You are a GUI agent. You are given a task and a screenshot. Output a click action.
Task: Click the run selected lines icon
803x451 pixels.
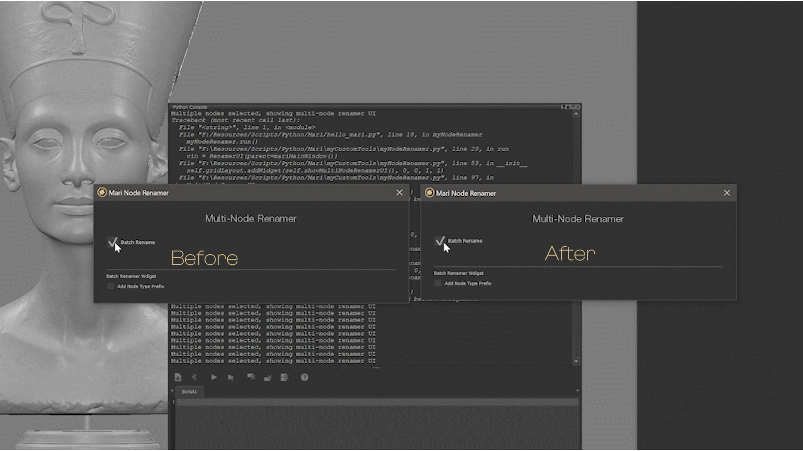point(231,377)
